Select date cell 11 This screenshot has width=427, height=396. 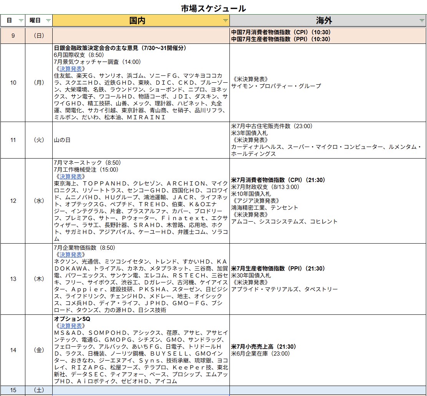pyautogui.click(x=13, y=140)
